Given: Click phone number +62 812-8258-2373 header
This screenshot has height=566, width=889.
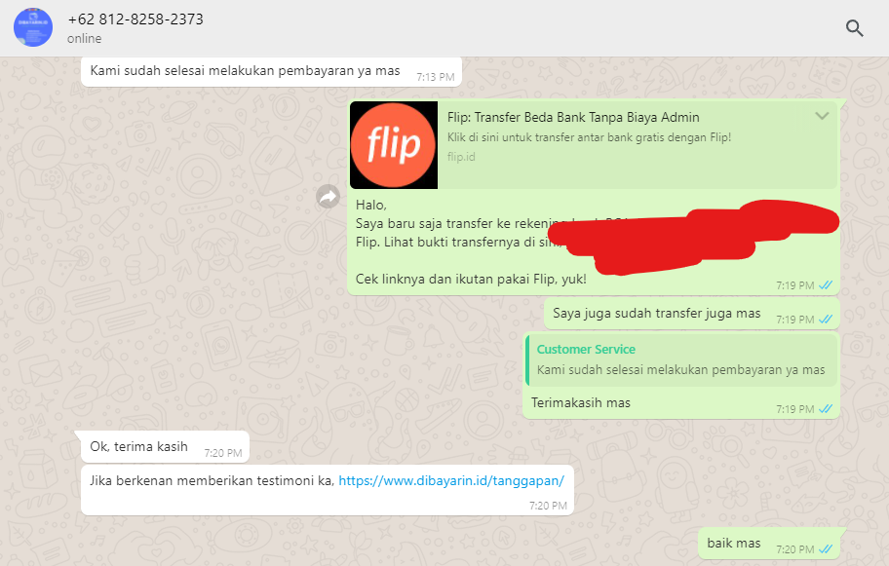Looking at the screenshot, I should tap(135, 19).
